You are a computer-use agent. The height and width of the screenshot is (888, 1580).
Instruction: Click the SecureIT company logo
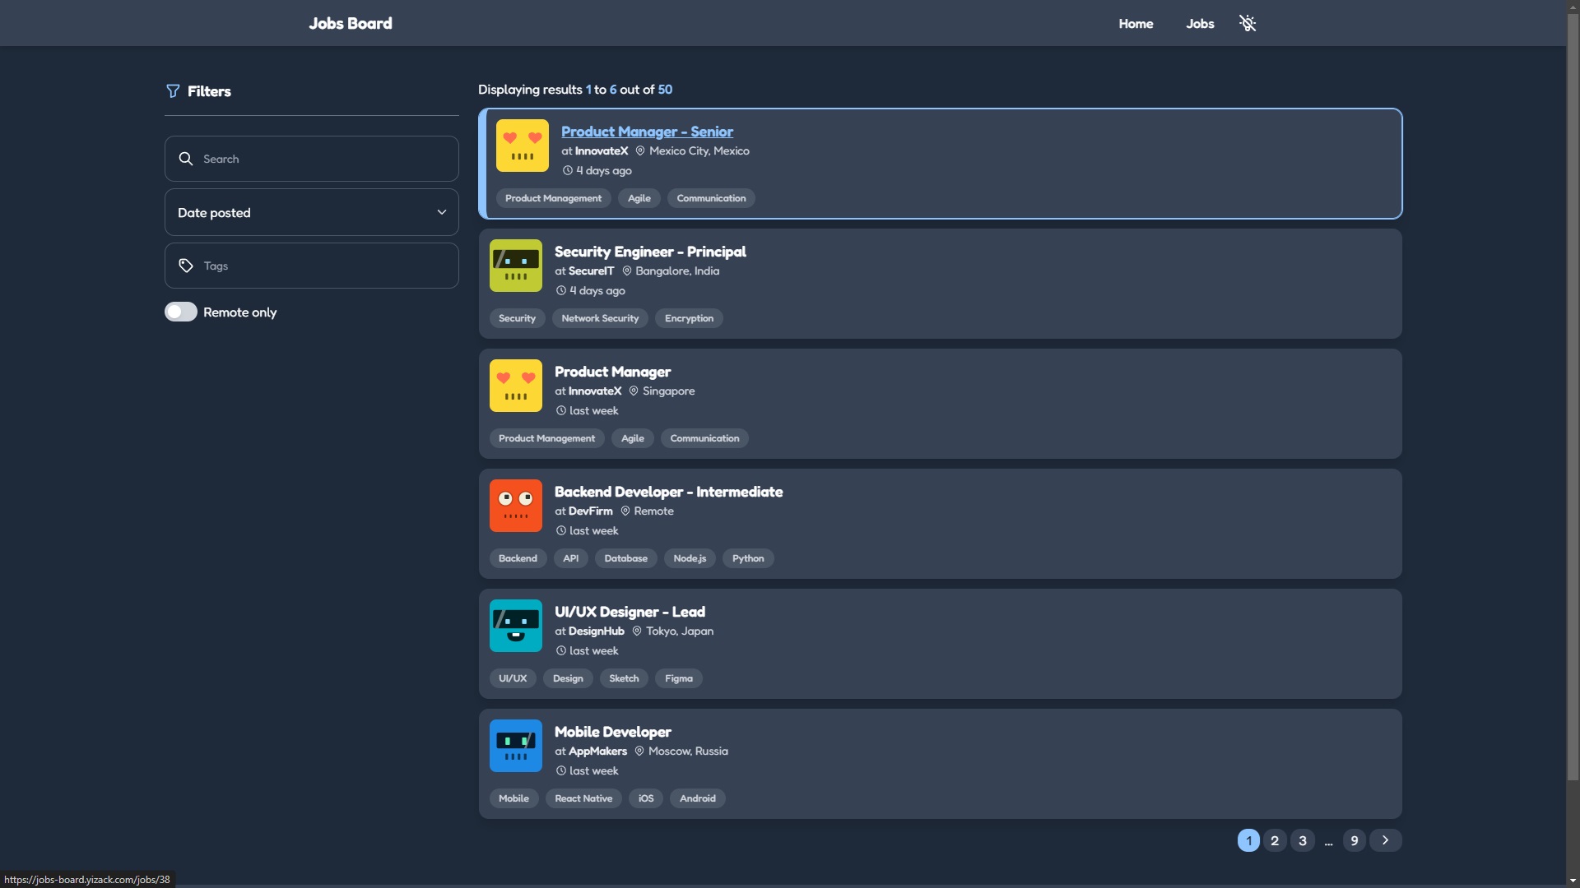516,266
